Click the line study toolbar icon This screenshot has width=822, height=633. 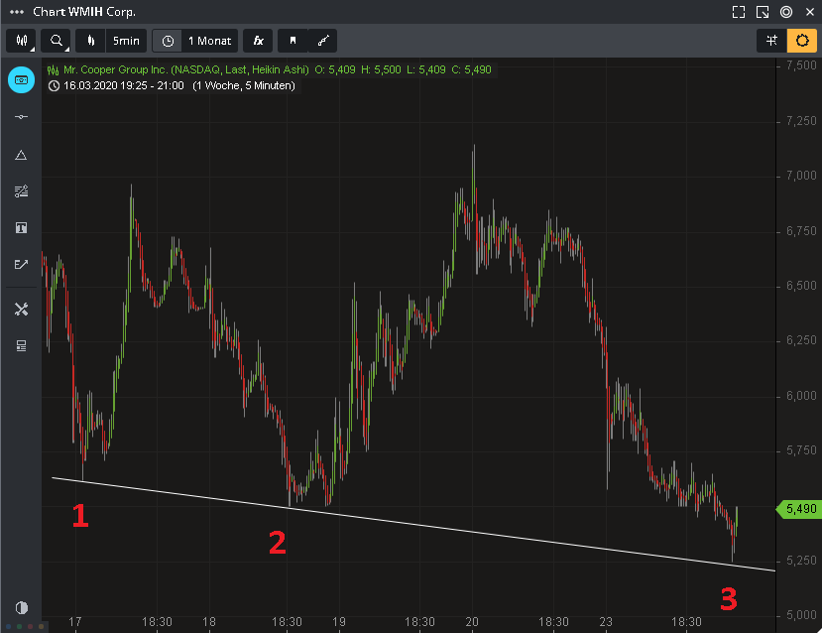[322, 41]
